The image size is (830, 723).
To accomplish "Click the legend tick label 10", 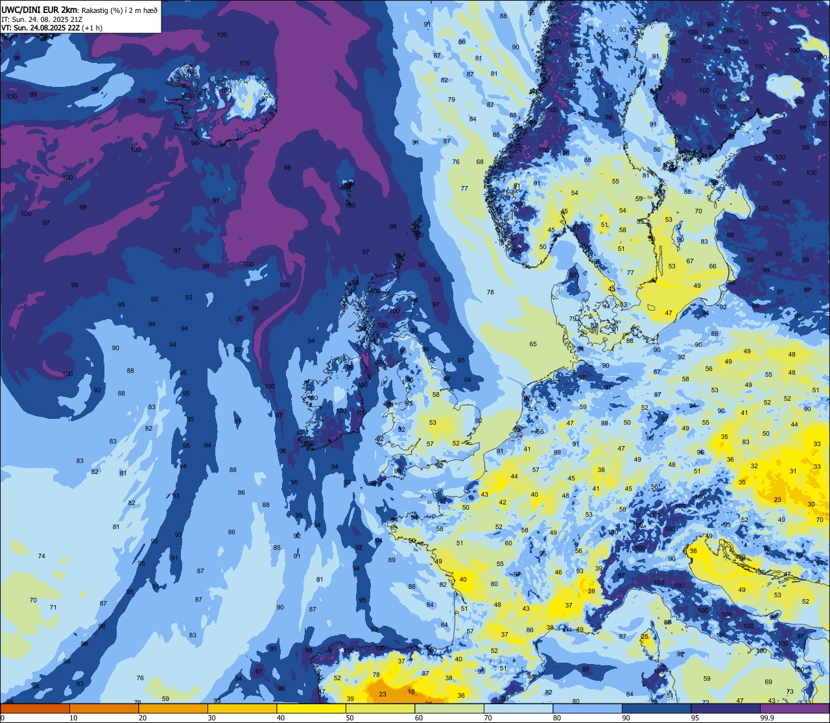I will [x=73, y=718].
